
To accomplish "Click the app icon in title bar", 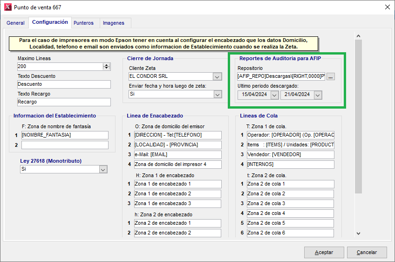I will [x=7, y=7].
